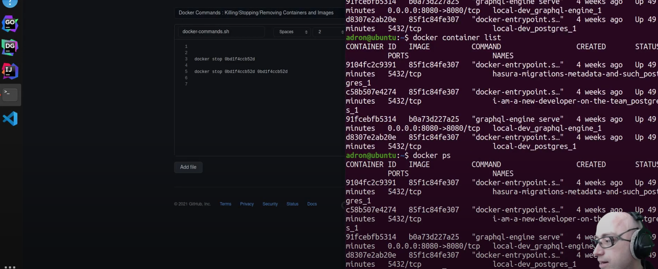Follow the Security footer link

[x=270, y=204]
